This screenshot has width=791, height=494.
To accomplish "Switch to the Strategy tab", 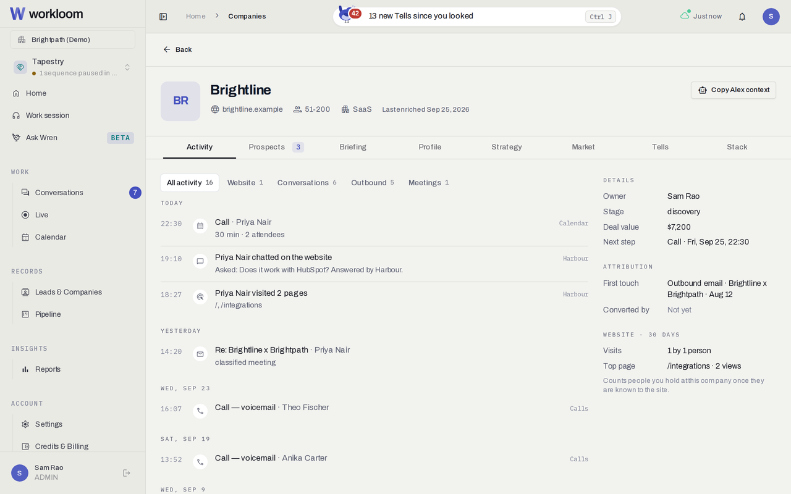I will [507, 147].
